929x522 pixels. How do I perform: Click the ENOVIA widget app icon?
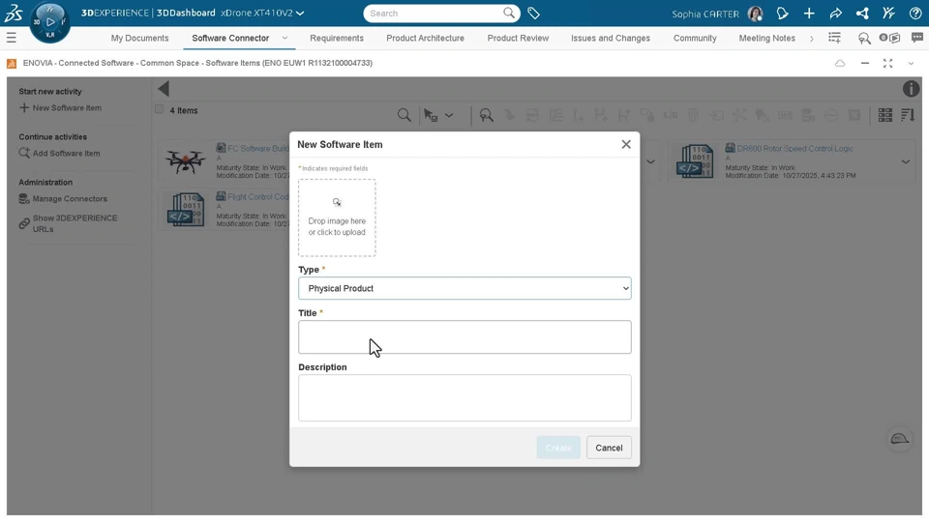[12, 64]
